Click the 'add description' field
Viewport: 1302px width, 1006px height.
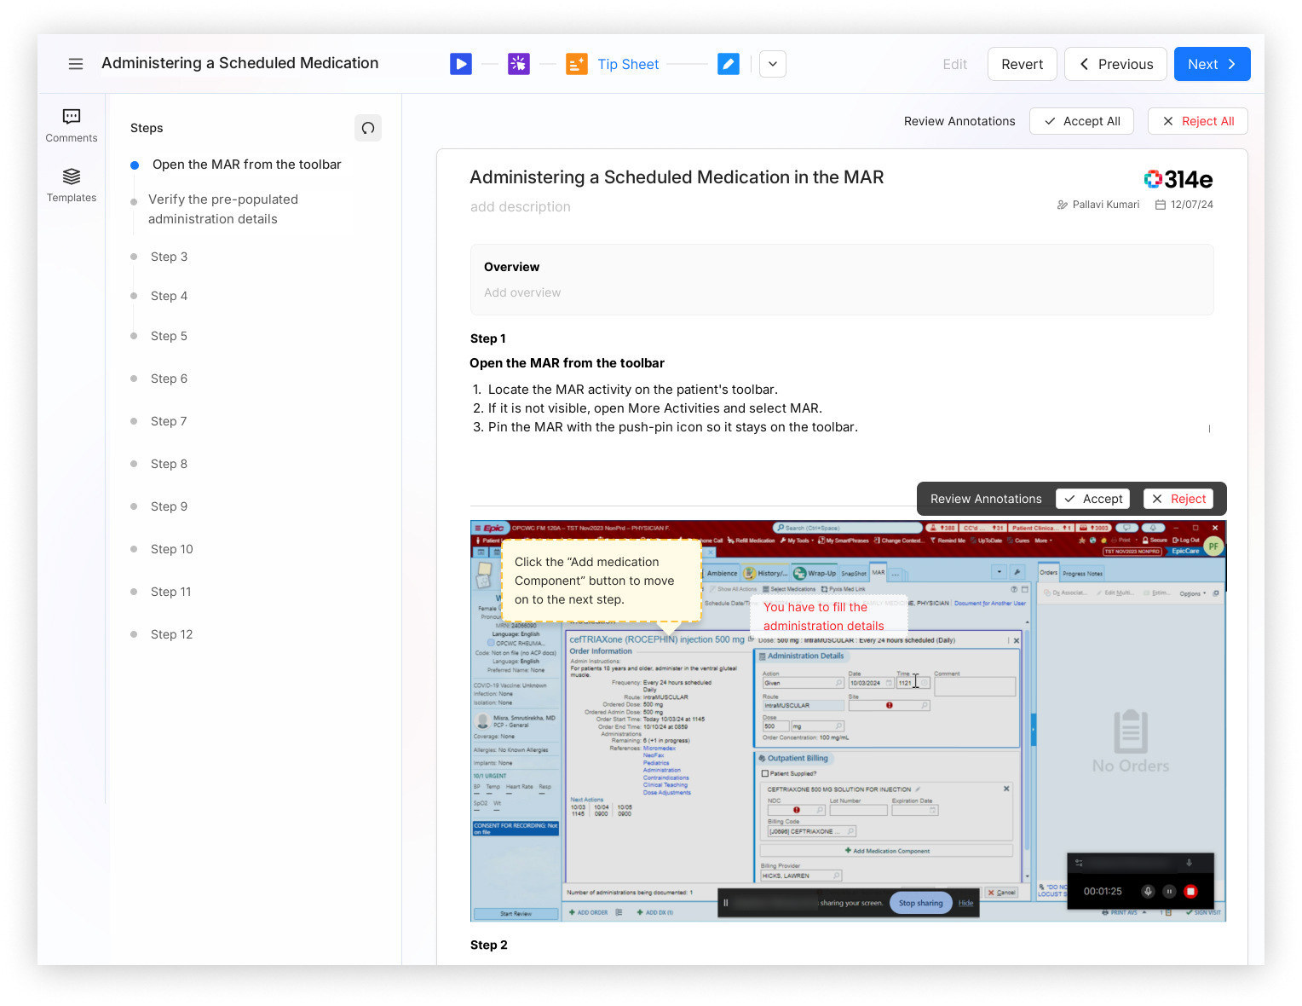pos(521,206)
